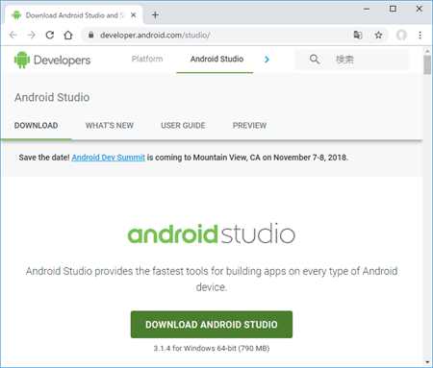The width and height of the screenshot is (433, 368).
Task: Switch to the WHAT'S NEW tab
Action: [110, 125]
